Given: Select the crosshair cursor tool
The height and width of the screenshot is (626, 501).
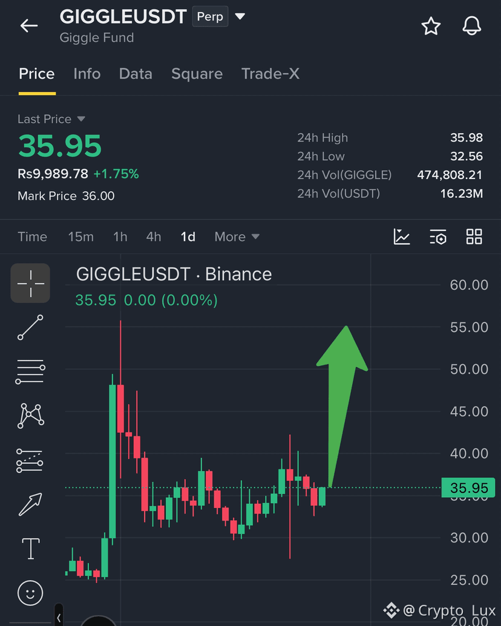Looking at the screenshot, I should 30,283.
